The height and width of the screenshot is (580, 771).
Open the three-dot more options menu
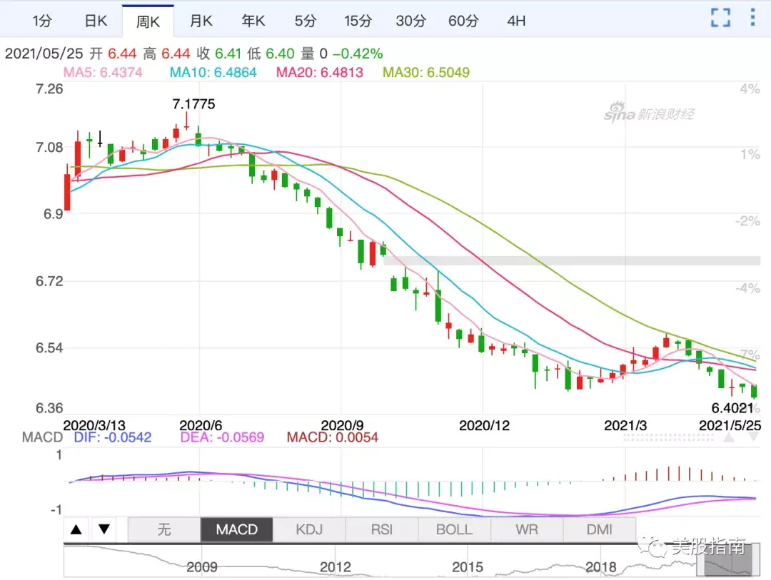(753, 17)
